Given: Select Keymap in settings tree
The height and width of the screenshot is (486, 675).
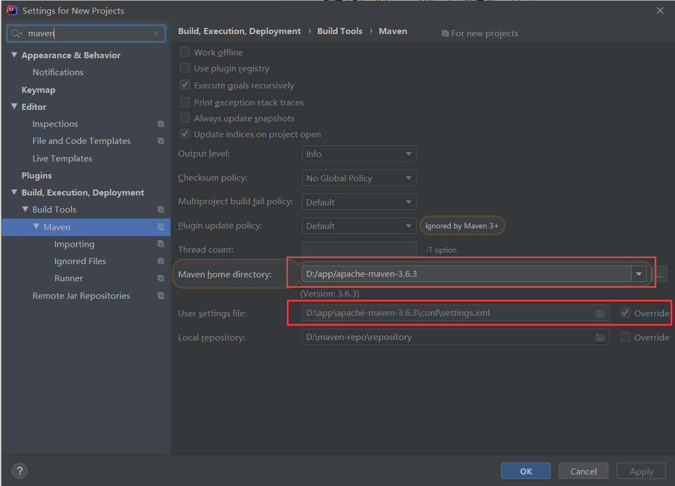Looking at the screenshot, I should pos(38,90).
